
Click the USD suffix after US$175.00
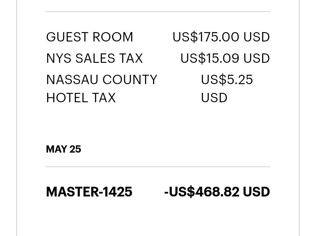coord(257,37)
